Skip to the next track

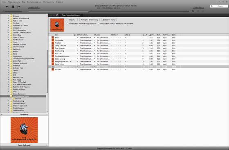pyautogui.click(x=19, y=7)
